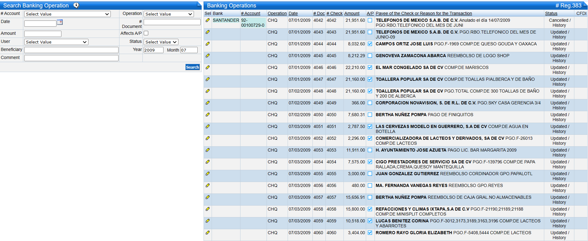Viewport: 588px width, 241px height.
Task: Check A/P for H. AYUNTAMIENTO JOSE AZUETA row
Action: 370,150
